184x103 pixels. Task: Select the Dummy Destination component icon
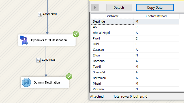pos(26,82)
